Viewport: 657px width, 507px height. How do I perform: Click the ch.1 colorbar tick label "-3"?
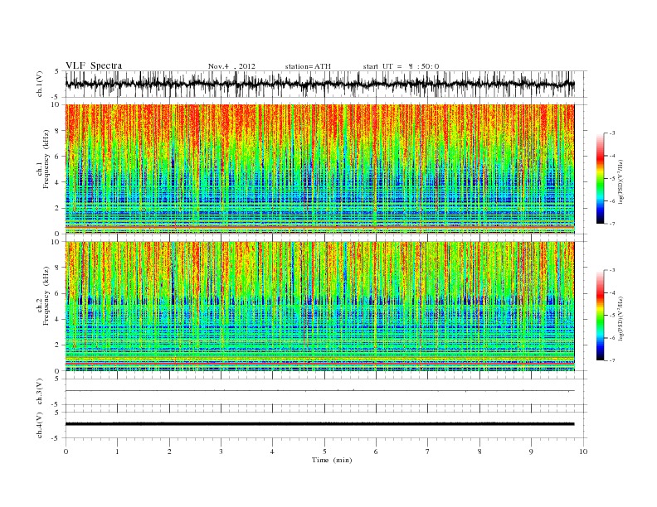coord(611,133)
